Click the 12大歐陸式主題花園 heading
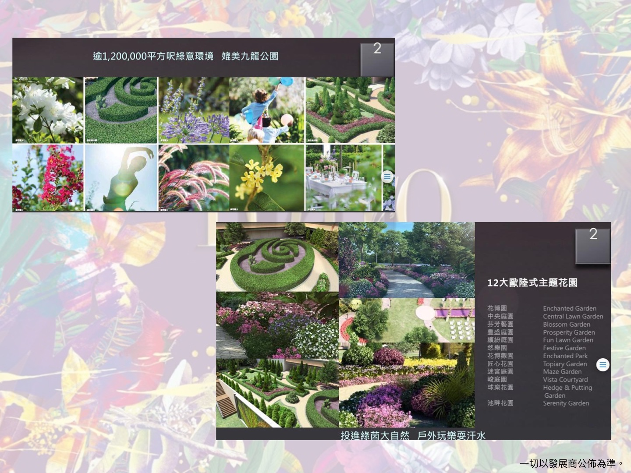Screen dimensions: 631x473 pos(532,283)
